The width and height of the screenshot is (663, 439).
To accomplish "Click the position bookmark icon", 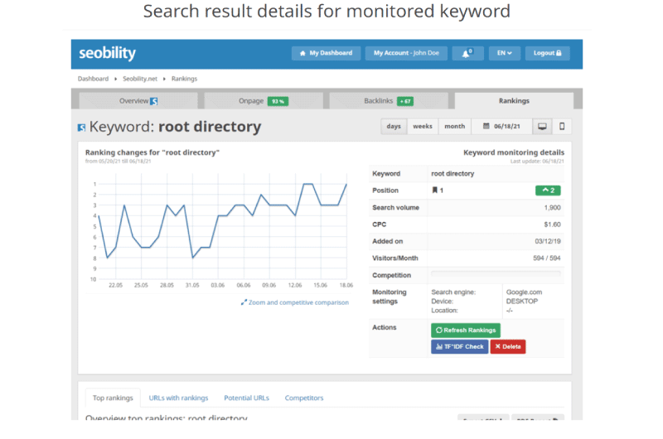I will 434,191.
